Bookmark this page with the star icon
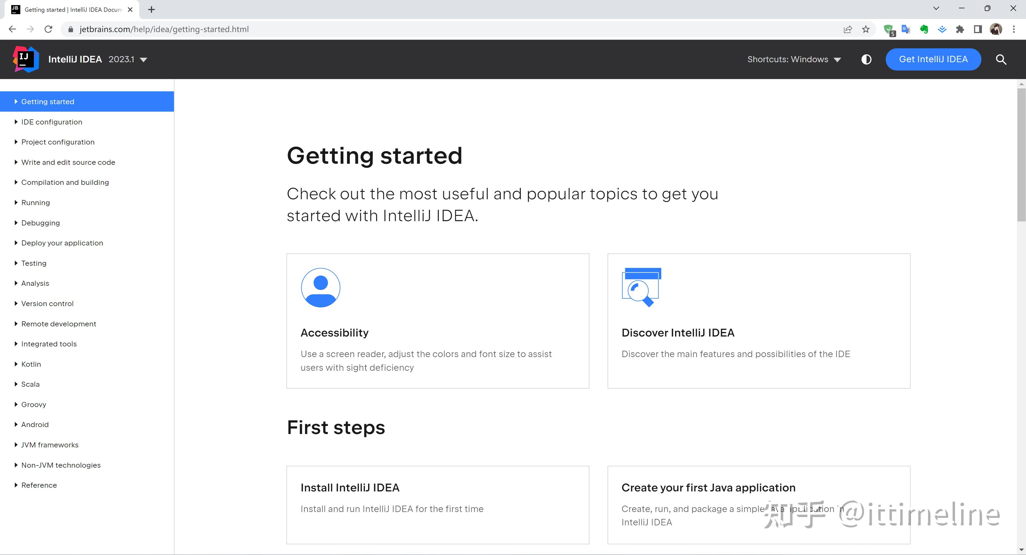Screen dimensions: 1026x555 click(865, 29)
